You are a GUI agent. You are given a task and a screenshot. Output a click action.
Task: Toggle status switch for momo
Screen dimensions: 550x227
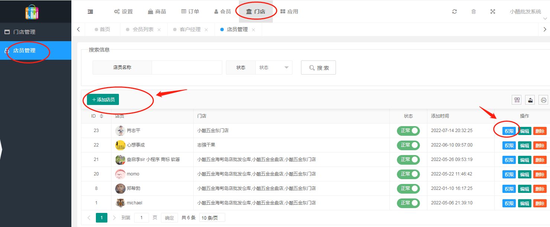coord(408,174)
